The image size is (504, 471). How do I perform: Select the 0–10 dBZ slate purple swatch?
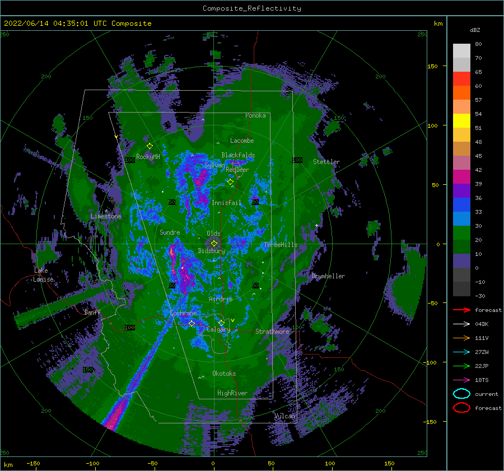(x=461, y=261)
